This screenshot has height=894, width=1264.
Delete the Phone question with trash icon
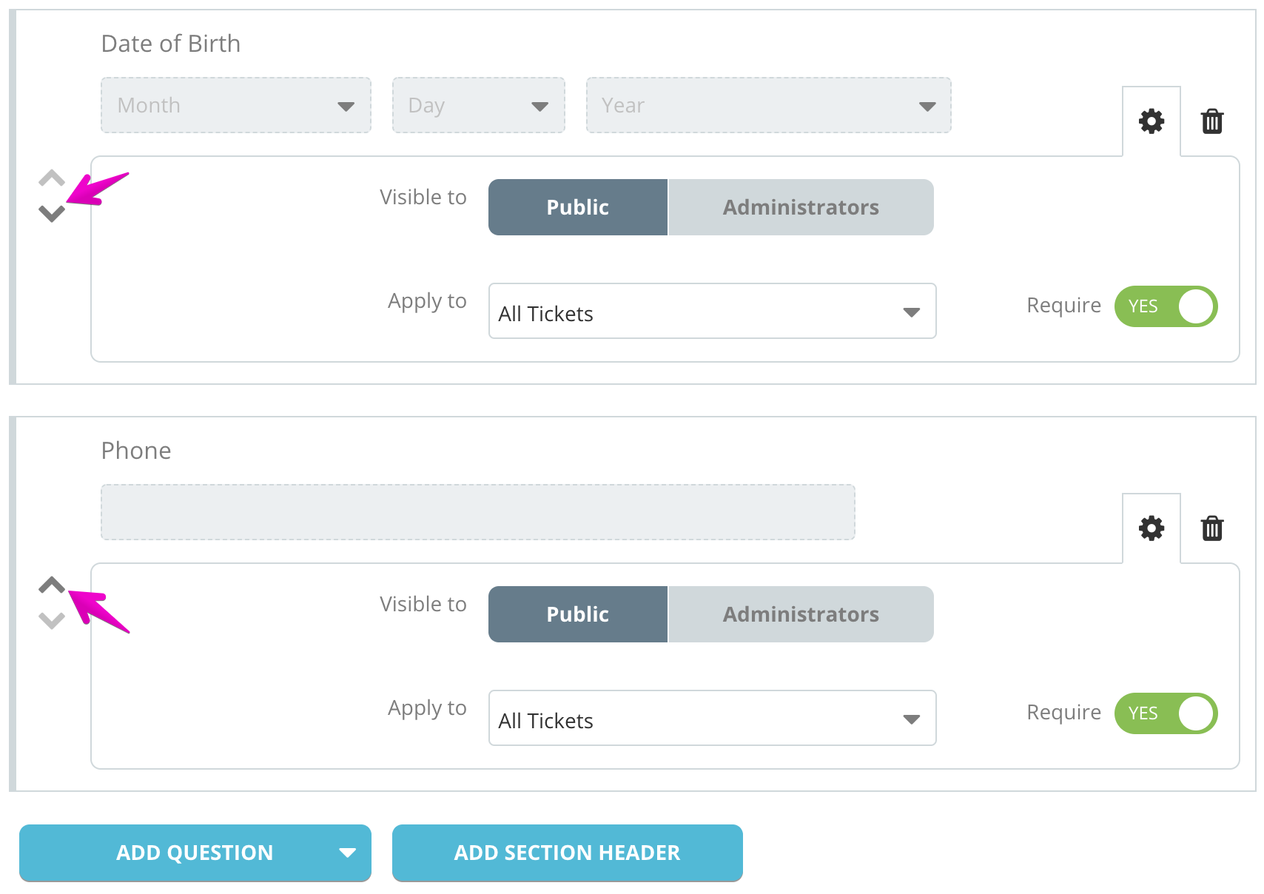click(1211, 528)
